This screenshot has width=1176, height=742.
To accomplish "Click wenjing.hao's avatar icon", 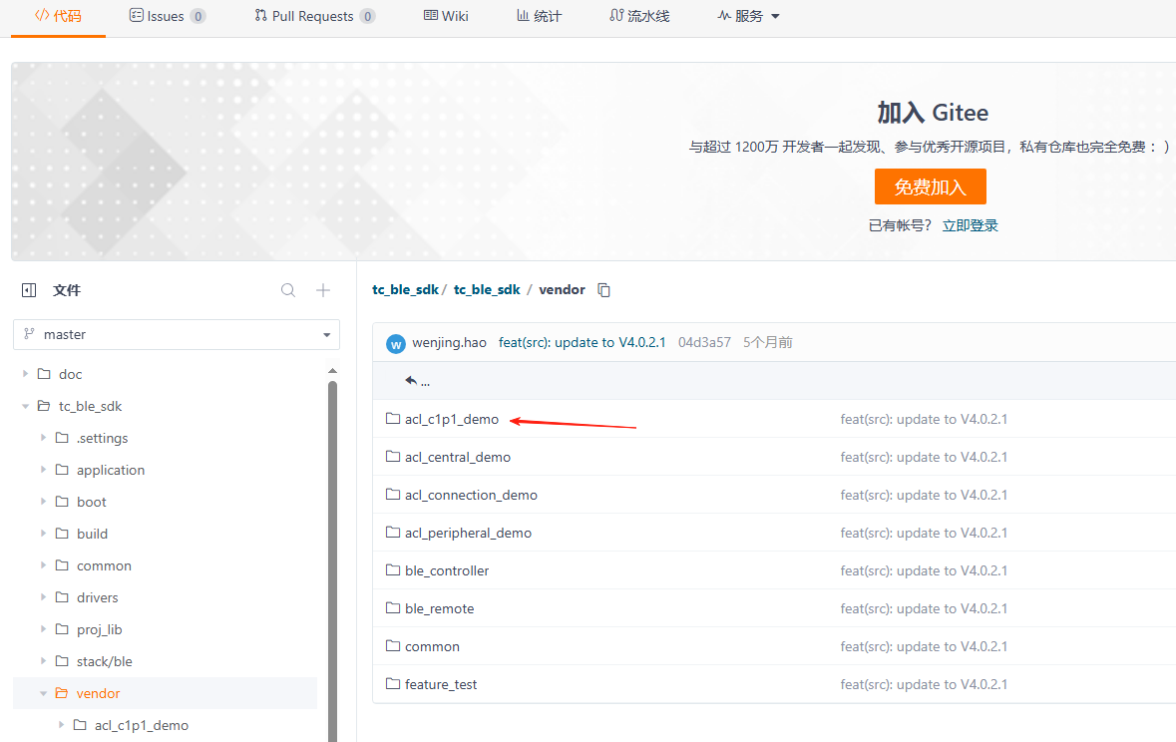I will click(395, 344).
